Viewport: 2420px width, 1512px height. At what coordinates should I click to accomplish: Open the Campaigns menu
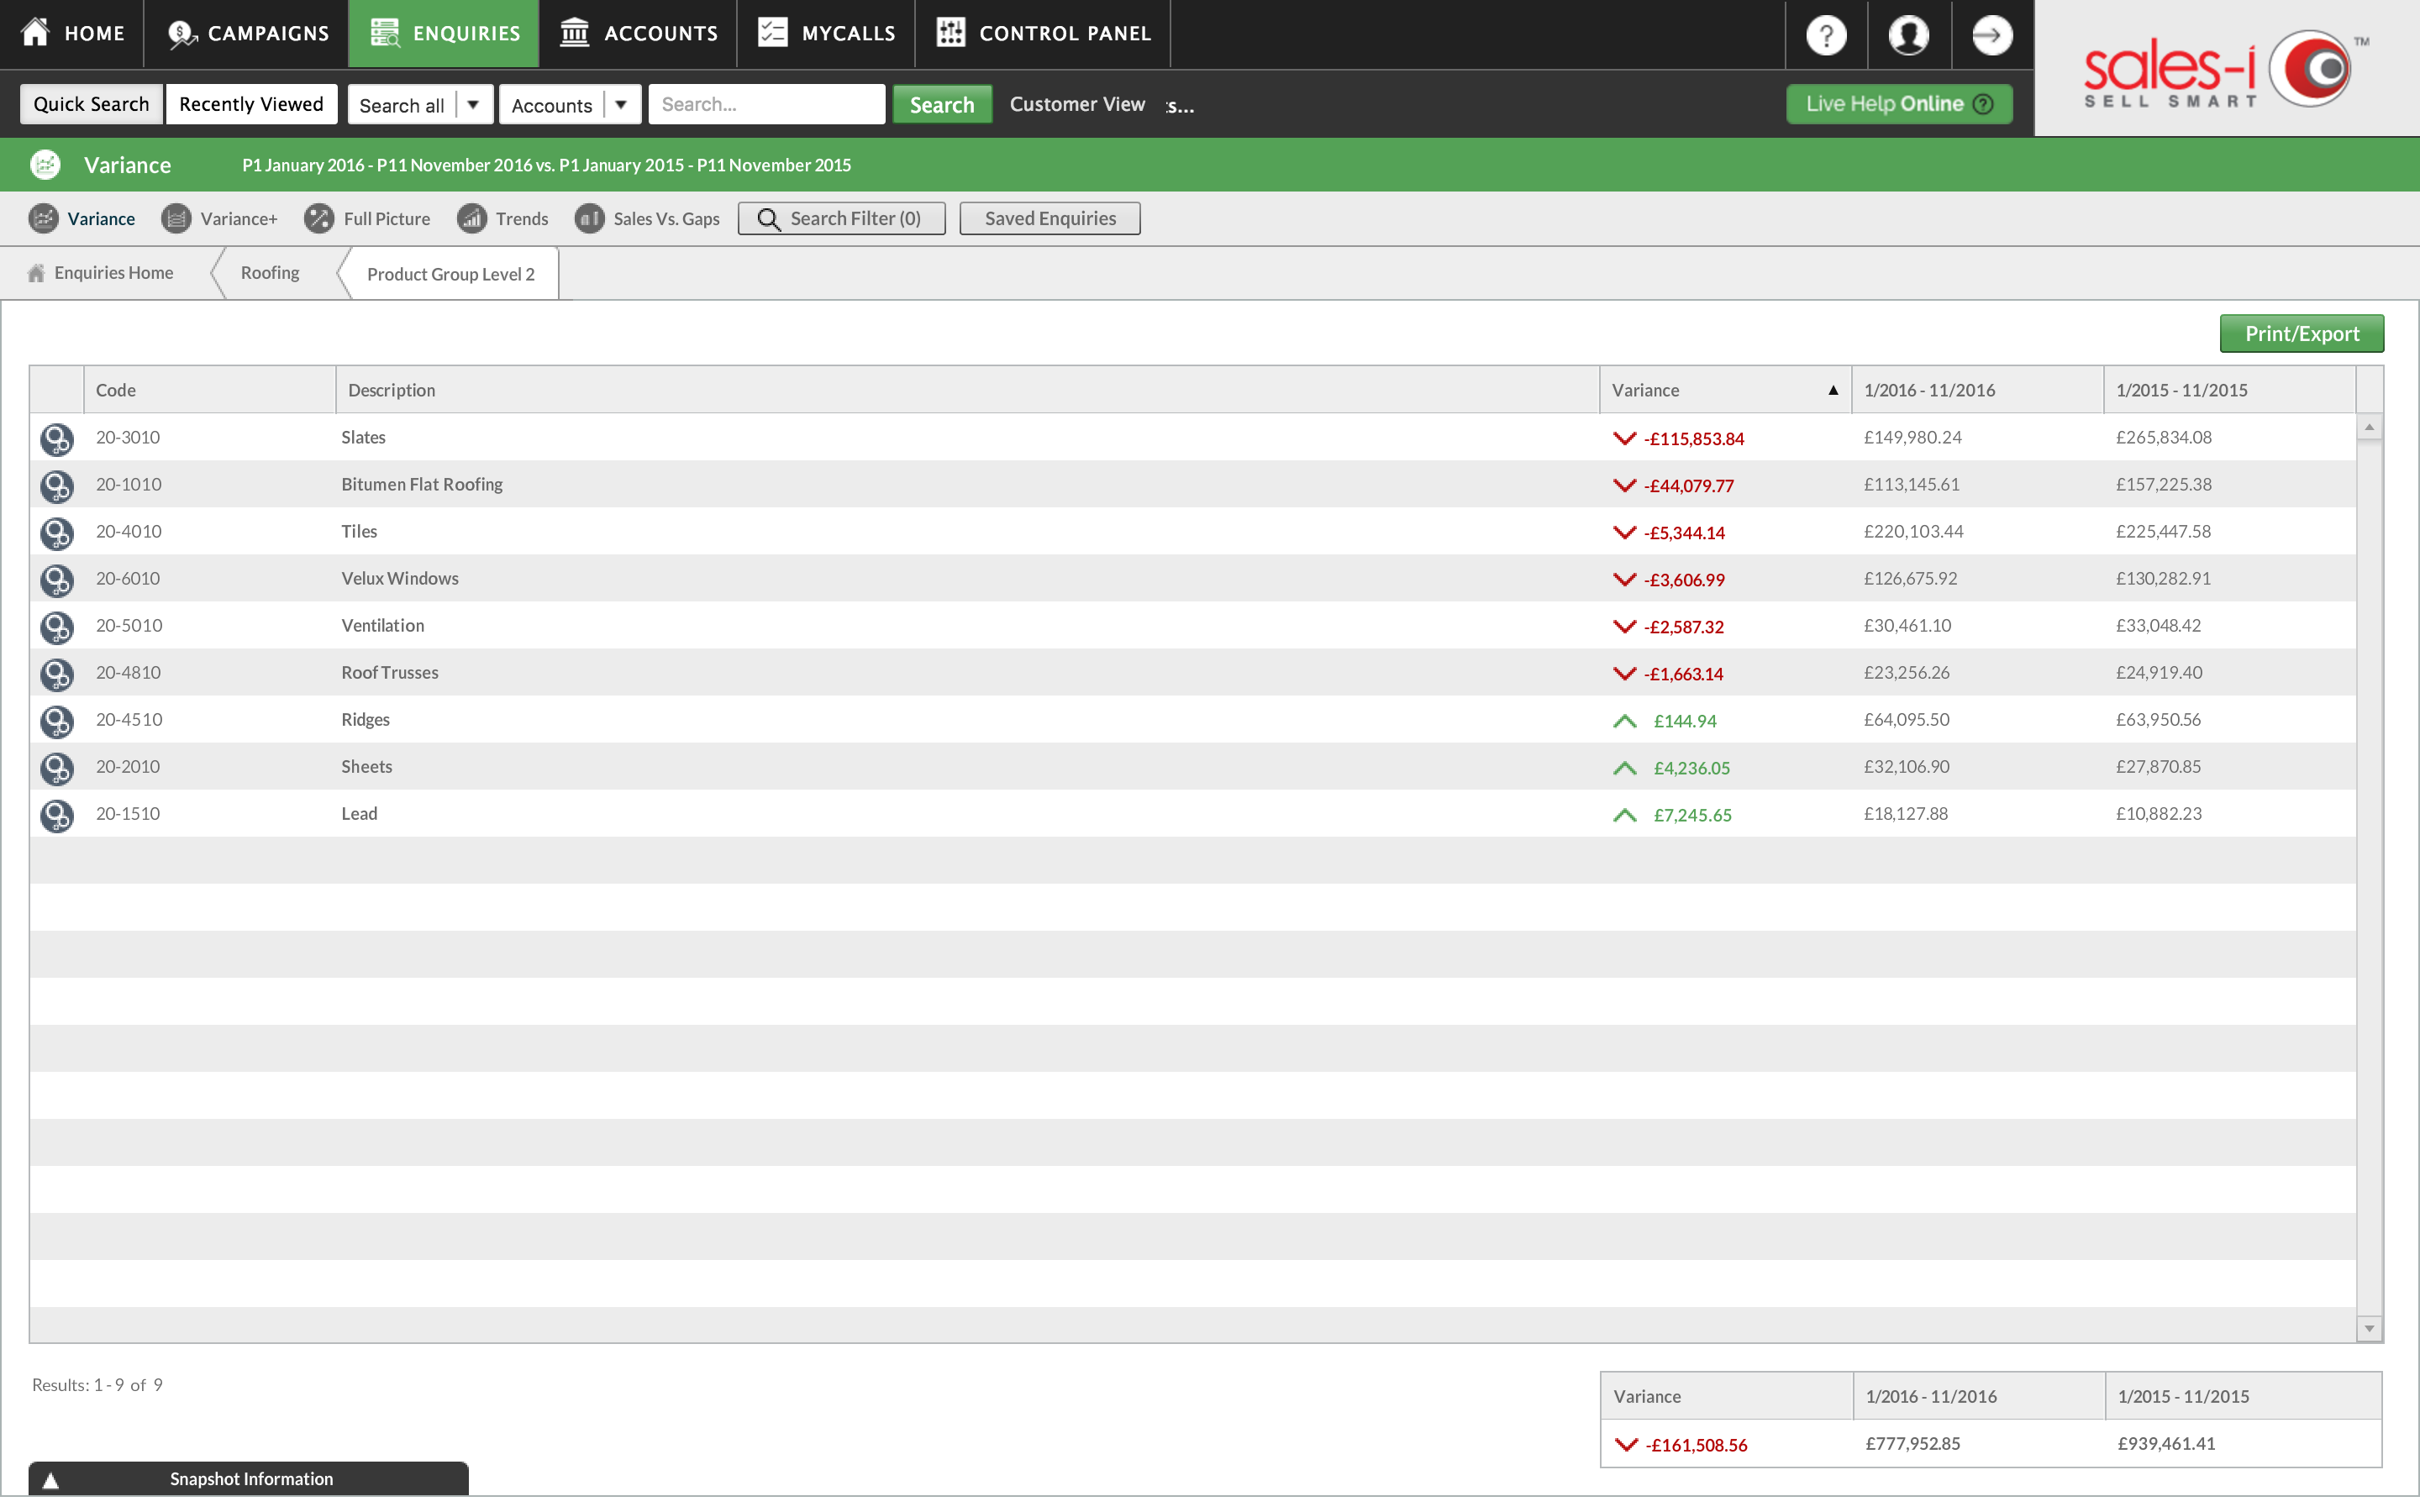247,34
